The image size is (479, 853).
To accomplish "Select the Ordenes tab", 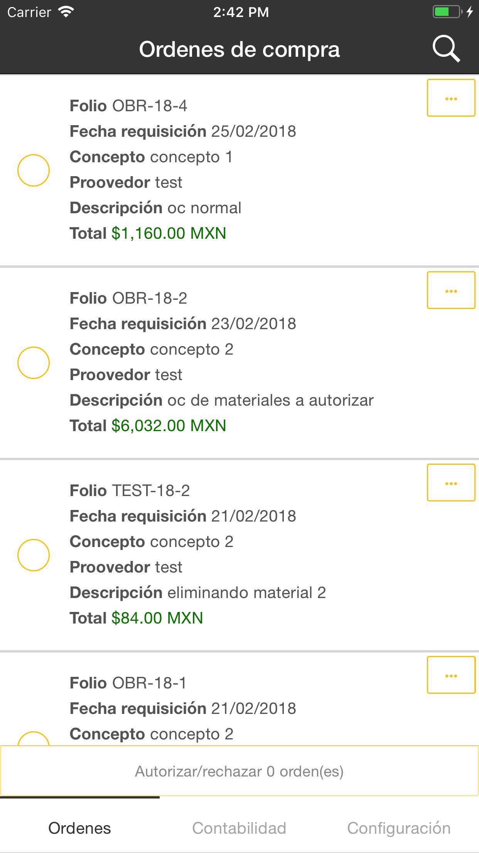I will pyautogui.click(x=80, y=828).
